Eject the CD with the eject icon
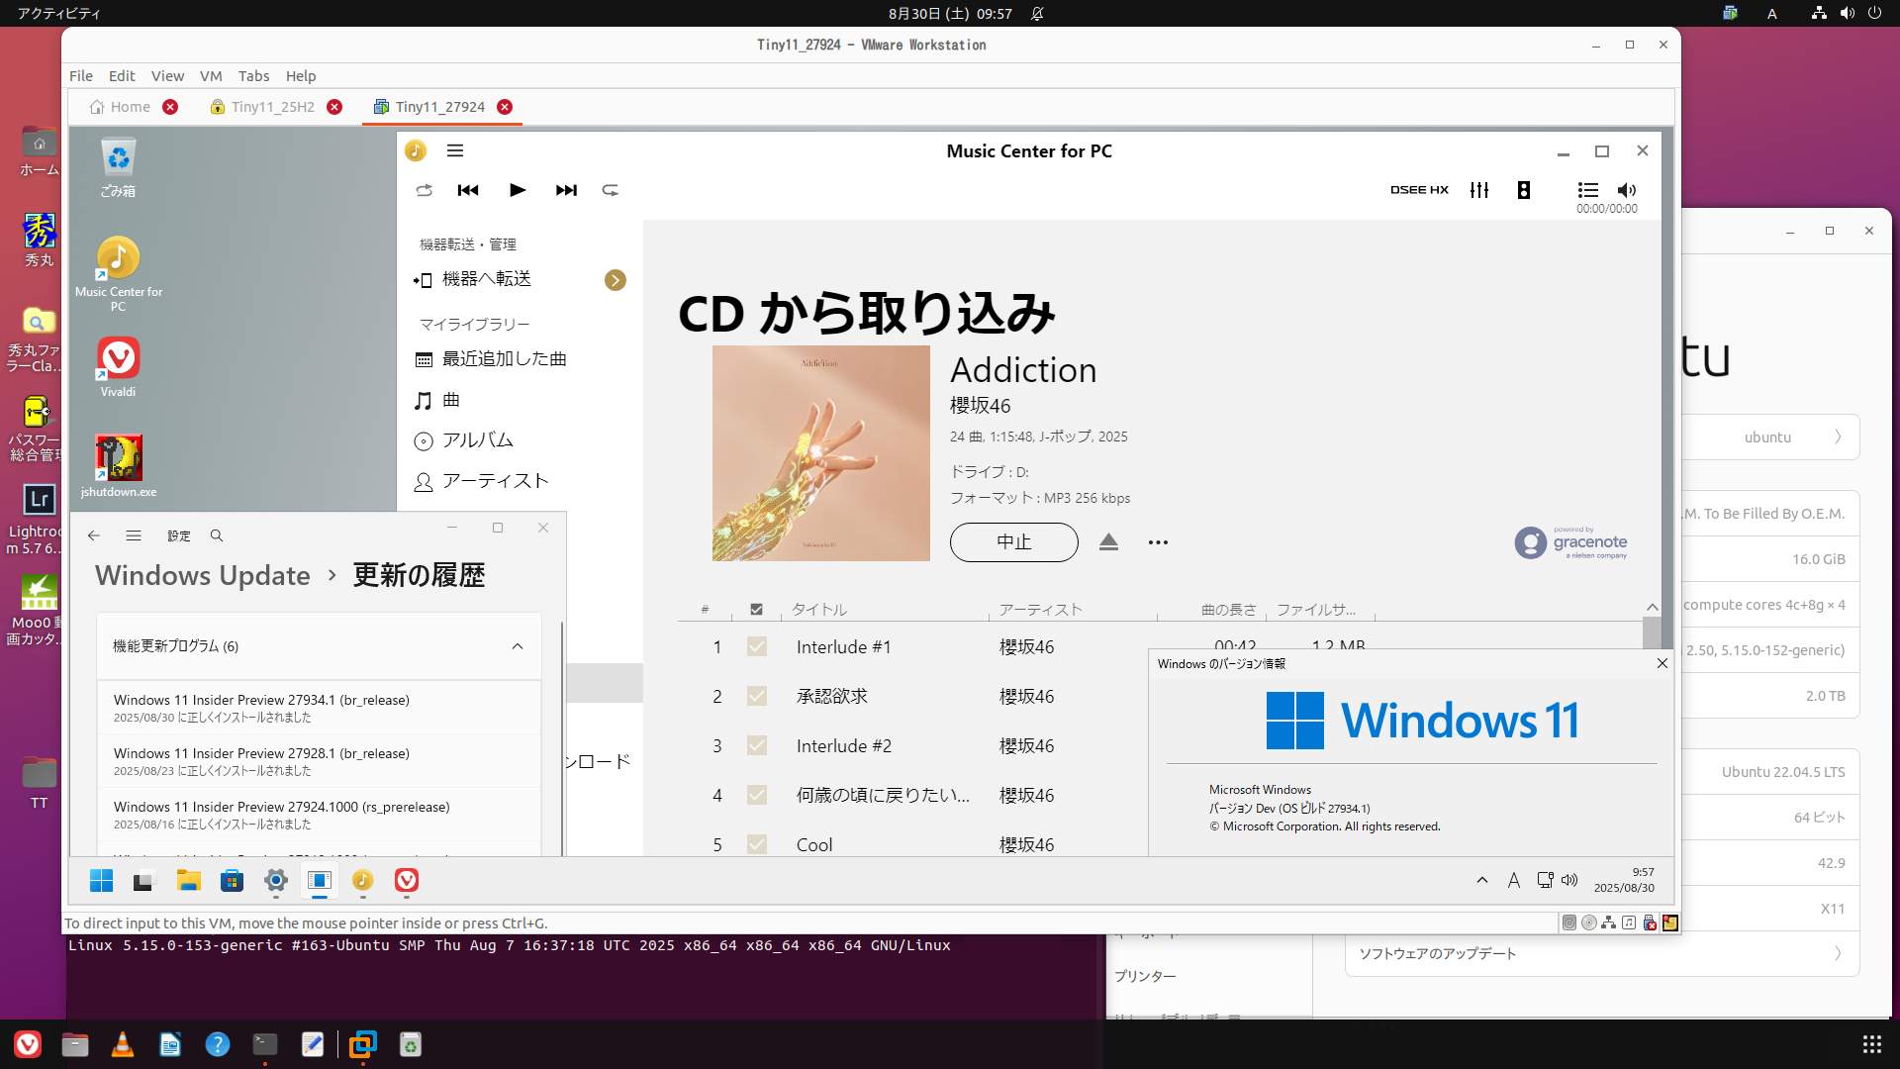Screen dimensions: 1900x1069 1108,541
